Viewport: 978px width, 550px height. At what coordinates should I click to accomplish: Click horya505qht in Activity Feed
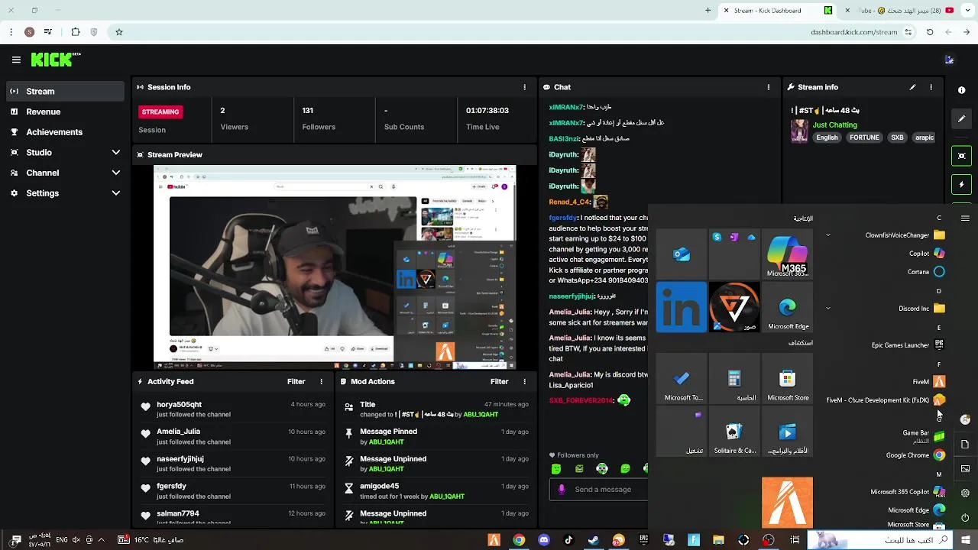coord(179,405)
